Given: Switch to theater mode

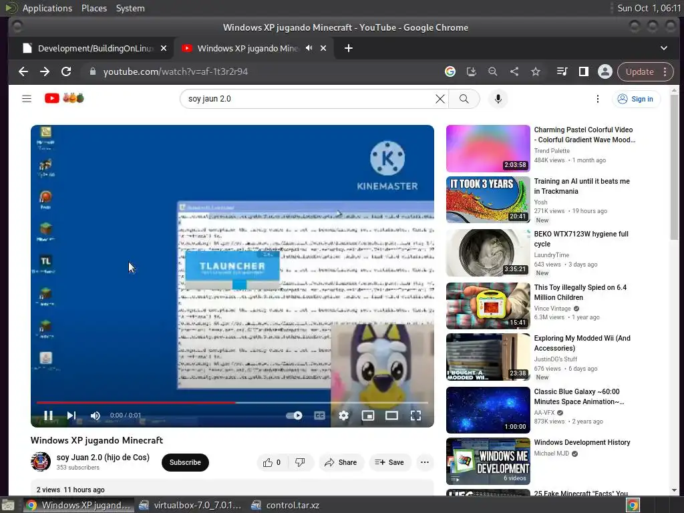Looking at the screenshot, I should coord(391,415).
